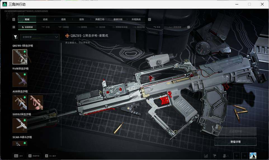The height and width of the screenshot is (160, 269).
Task: Select the first AUG rifle skin thumbnail
Action: (x=20, y=103)
